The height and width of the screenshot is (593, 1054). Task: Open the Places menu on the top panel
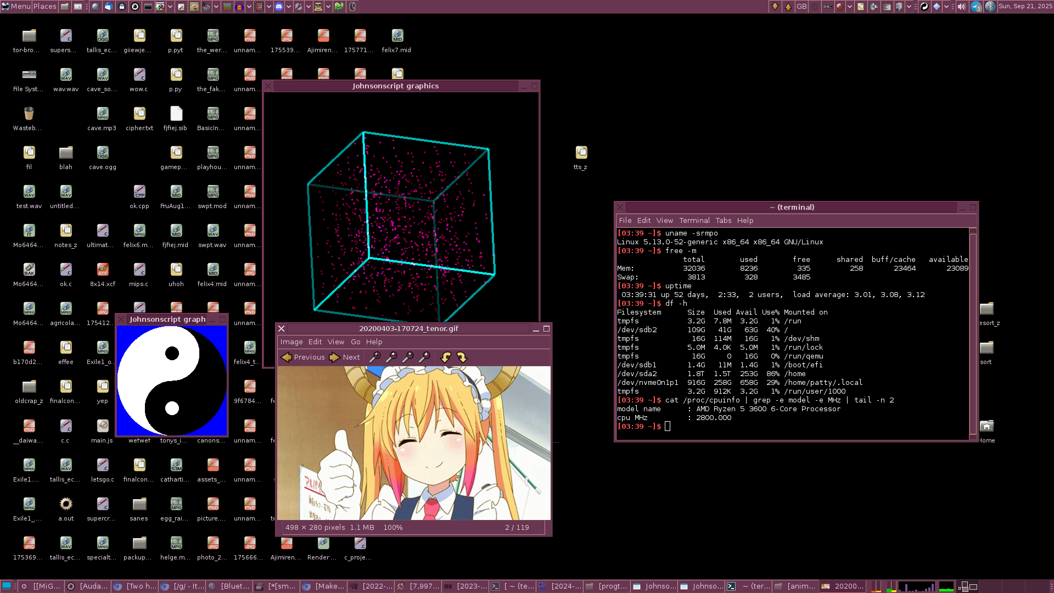(44, 6)
